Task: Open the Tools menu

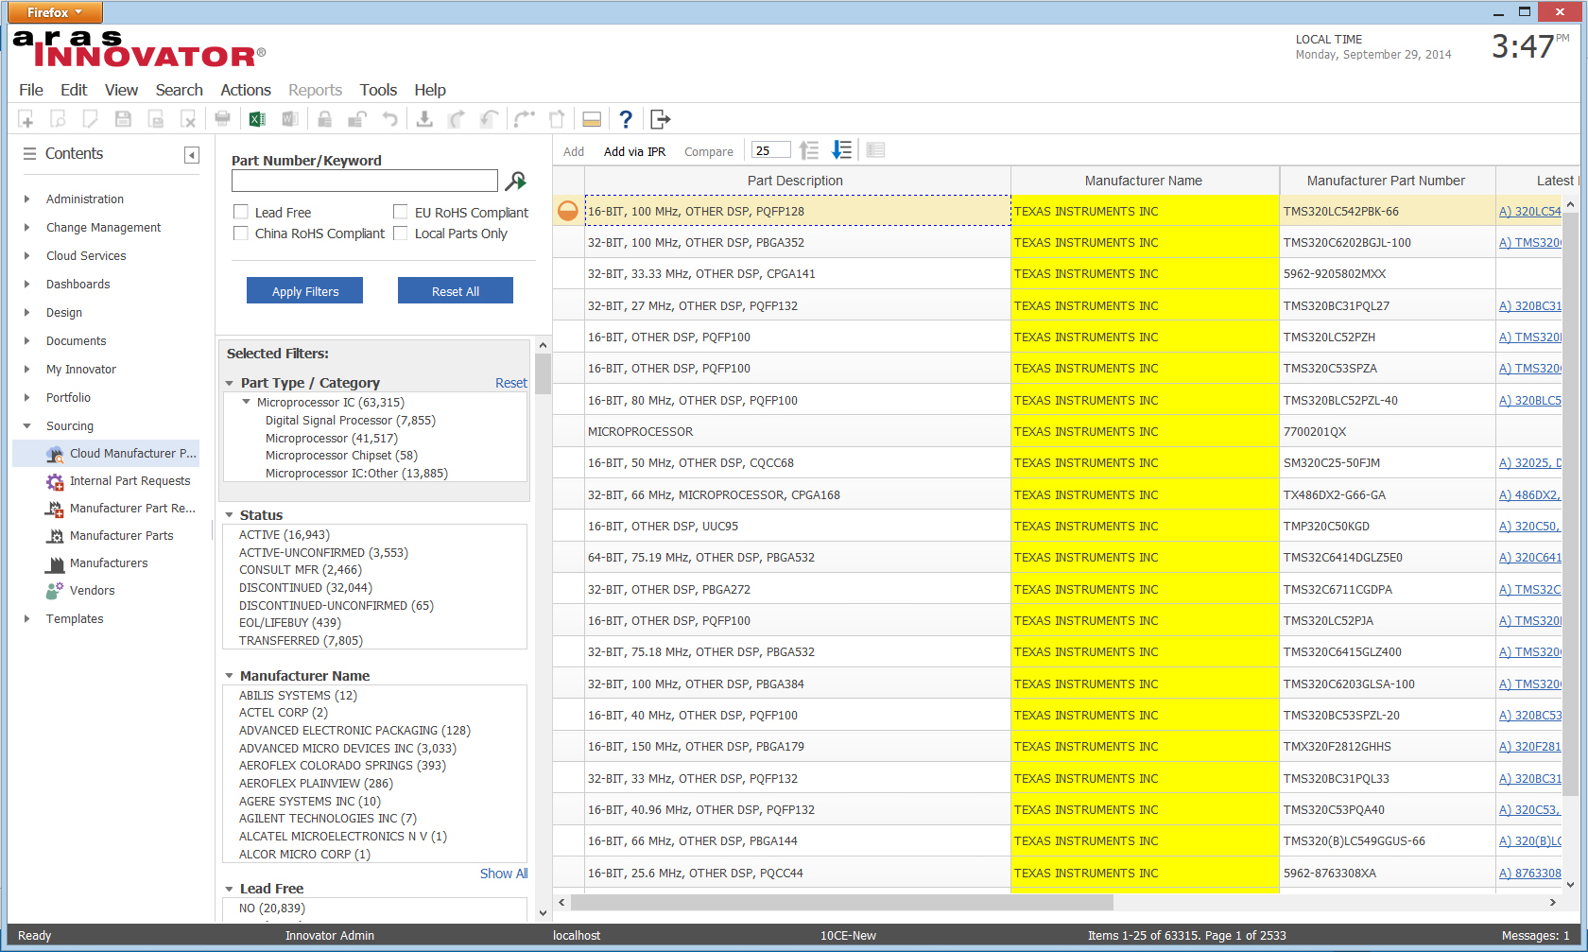Action: pyautogui.click(x=378, y=90)
